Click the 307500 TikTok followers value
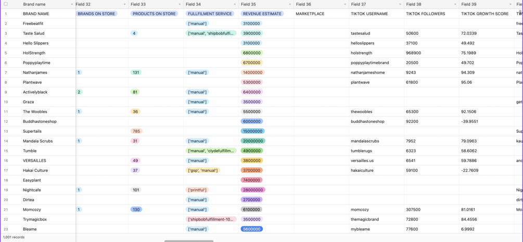523x242 pixels. coord(413,210)
